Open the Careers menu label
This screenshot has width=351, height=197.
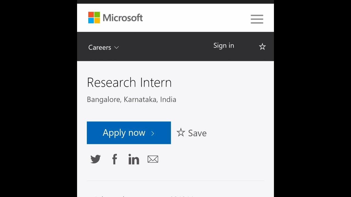click(x=100, y=48)
